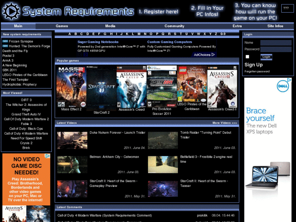
Task: Click the Dell logo in the advertisement
Action: [x=283, y=86]
